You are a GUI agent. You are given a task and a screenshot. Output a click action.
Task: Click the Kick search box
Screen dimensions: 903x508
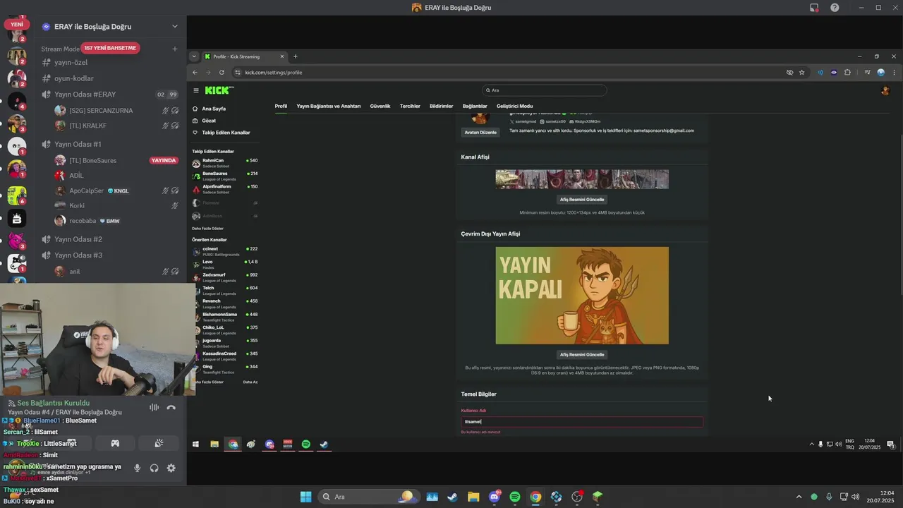pos(545,90)
